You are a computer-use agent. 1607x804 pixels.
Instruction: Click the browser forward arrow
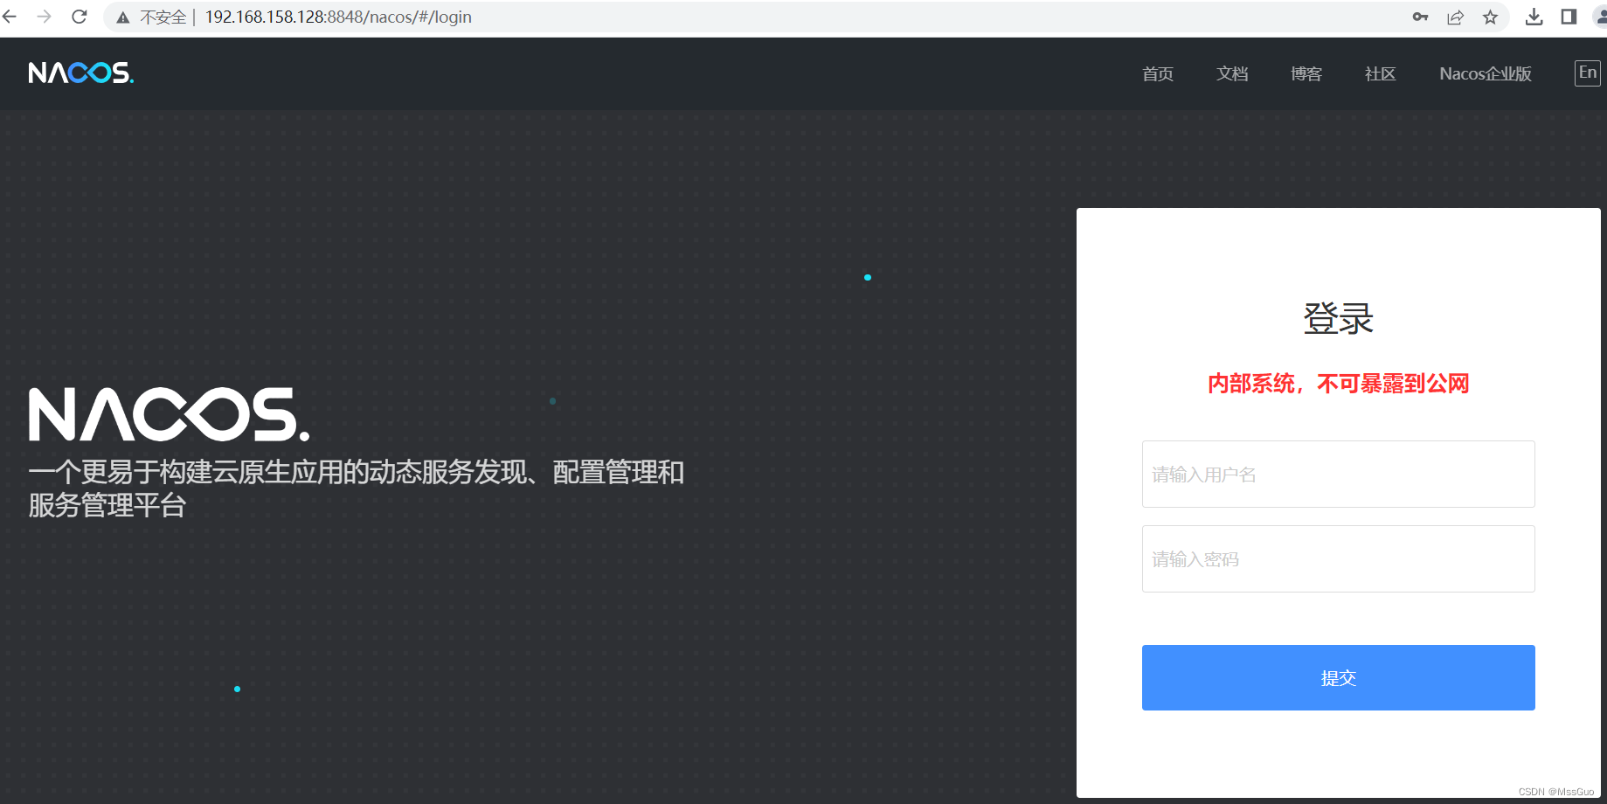[x=45, y=17]
